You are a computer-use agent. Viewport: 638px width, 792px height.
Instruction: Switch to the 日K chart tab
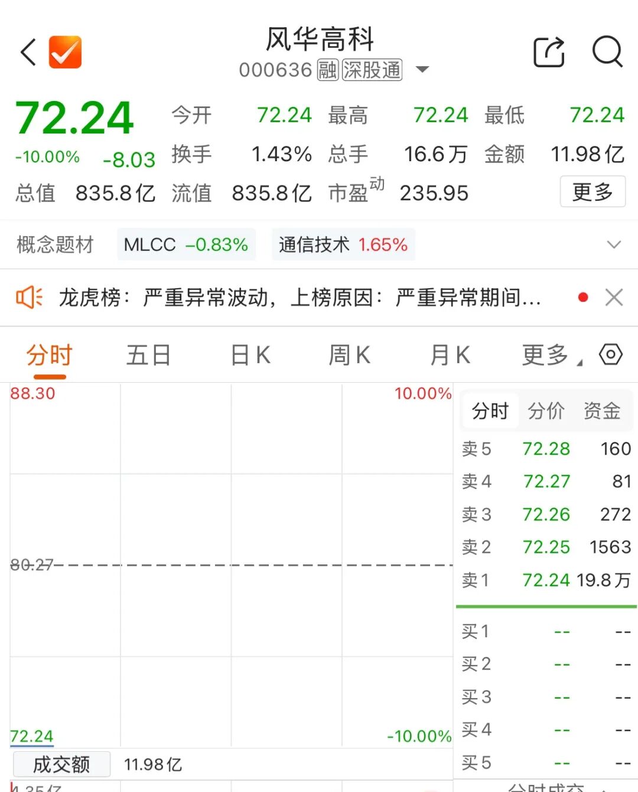click(x=250, y=356)
